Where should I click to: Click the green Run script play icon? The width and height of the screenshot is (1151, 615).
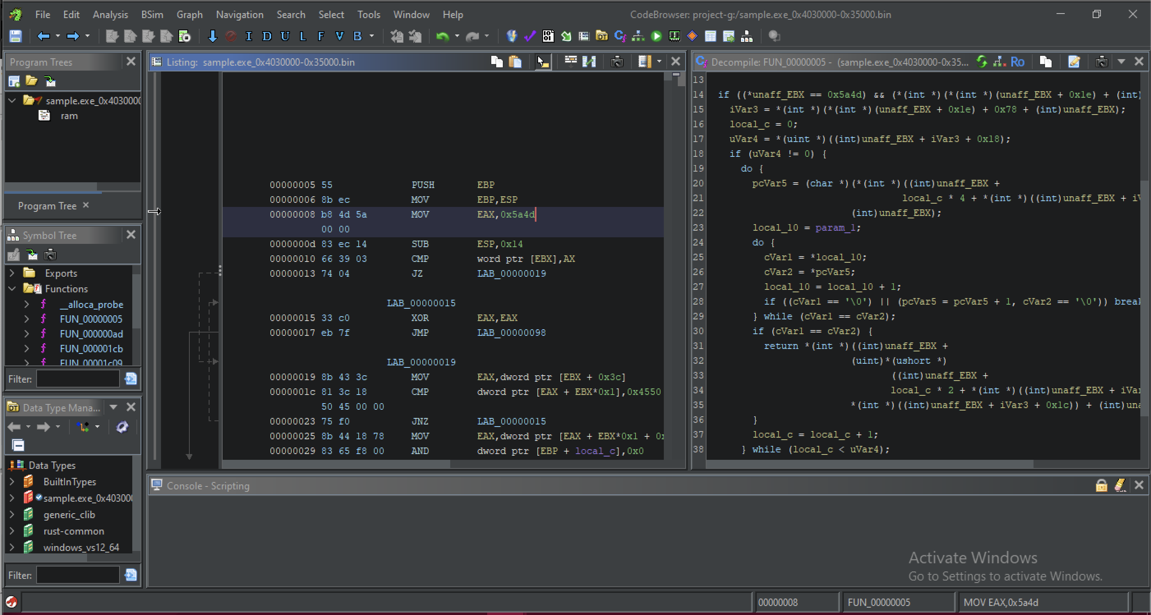[656, 36]
